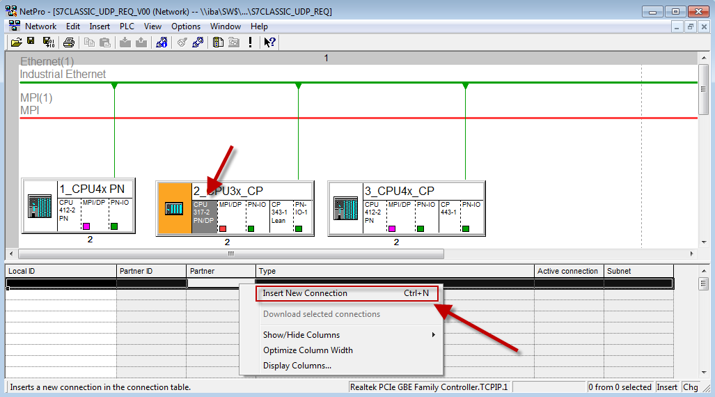Open Display Columns... dialog entry

point(297,366)
